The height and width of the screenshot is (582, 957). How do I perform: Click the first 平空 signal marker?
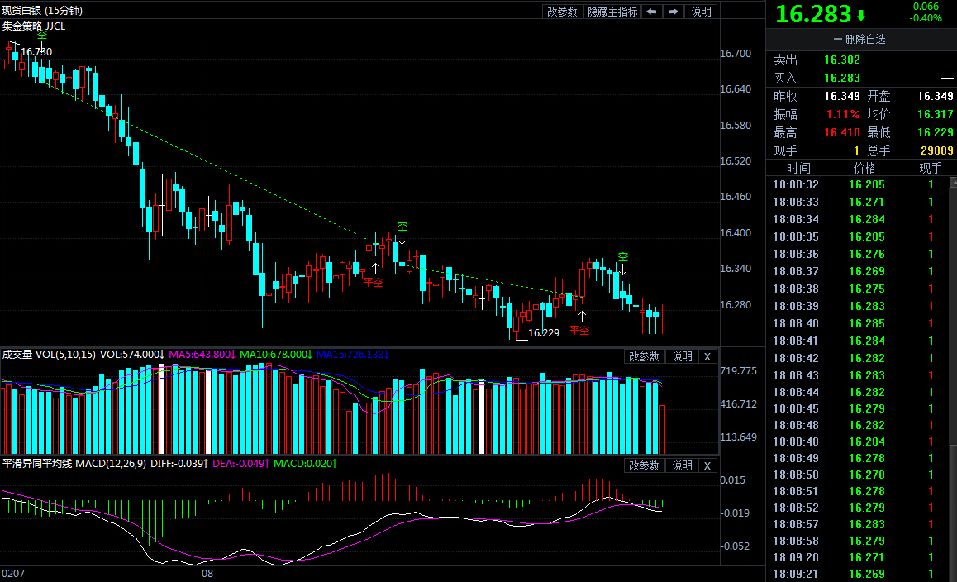[374, 282]
